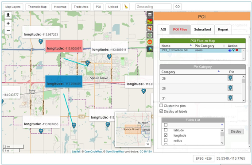Enable Cluster the pins checkbox

[x=161, y=105]
